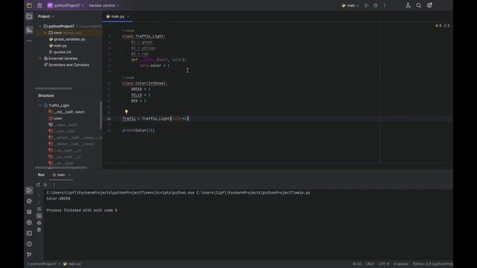The height and width of the screenshot is (268, 477).
Task: Open Git version control sidebar icon
Action: pyautogui.click(x=29, y=255)
